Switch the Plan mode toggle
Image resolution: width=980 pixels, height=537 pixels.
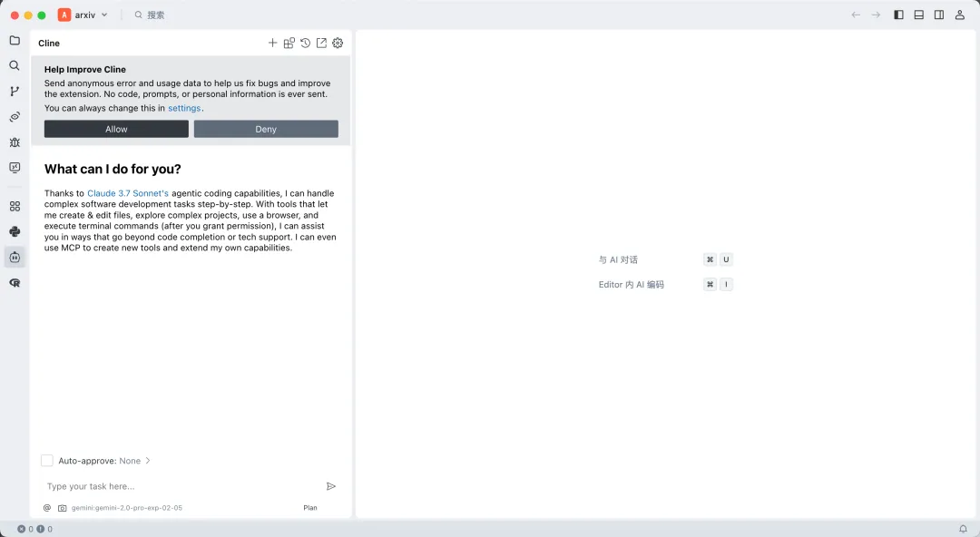pos(310,508)
